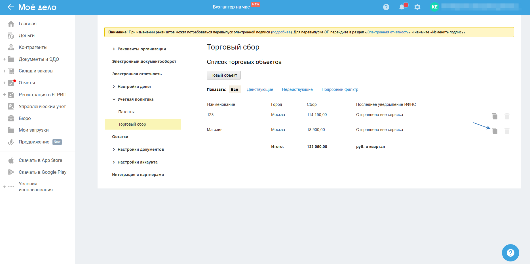The width and height of the screenshot is (530, 264).
Task: Open trade object named 123
Action: tap(210, 115)
